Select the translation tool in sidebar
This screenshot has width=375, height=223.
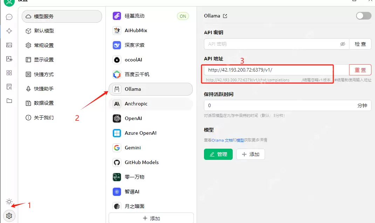pyautogui.click(x=9, y=59)
